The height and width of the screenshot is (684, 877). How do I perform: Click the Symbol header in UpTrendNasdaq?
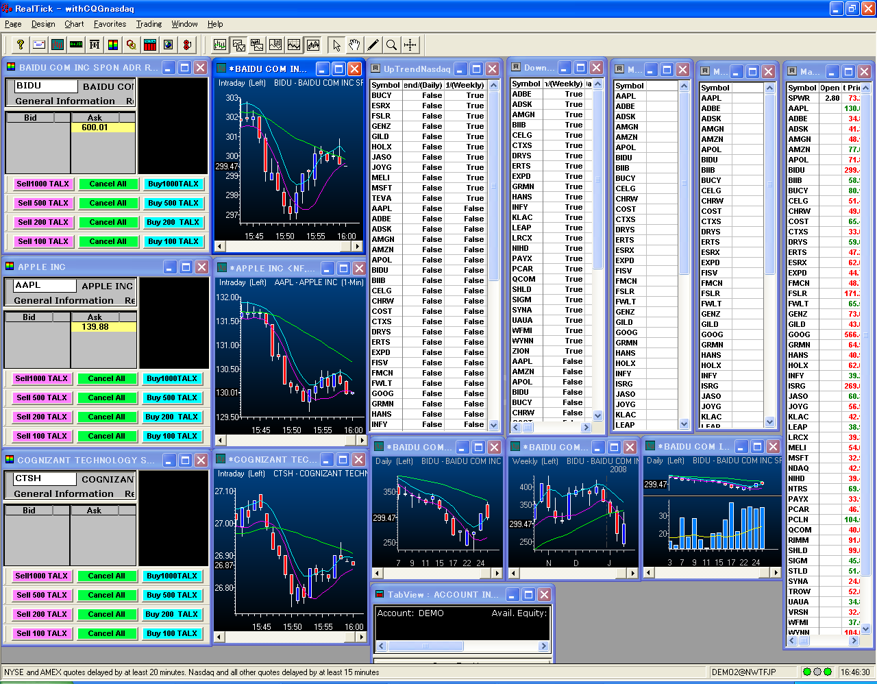(x=386, y=85)
